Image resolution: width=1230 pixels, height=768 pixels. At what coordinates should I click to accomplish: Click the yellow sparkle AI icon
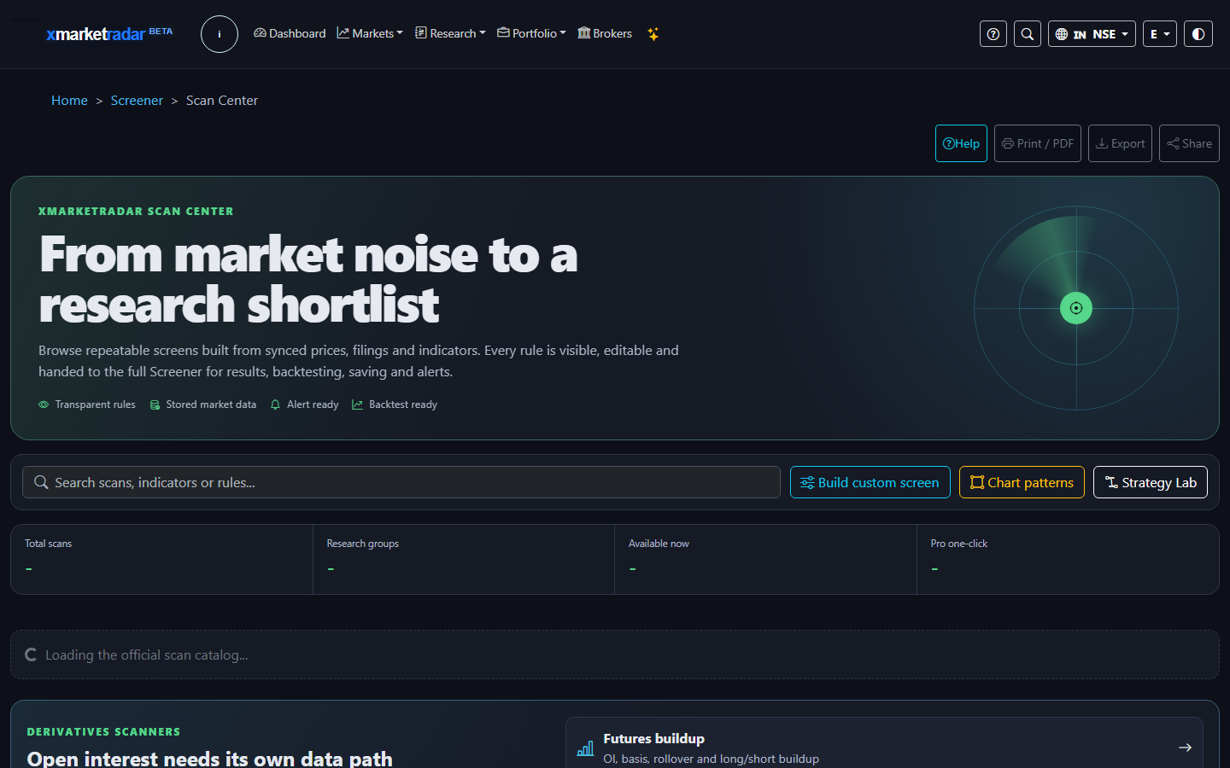click(653, 34)
